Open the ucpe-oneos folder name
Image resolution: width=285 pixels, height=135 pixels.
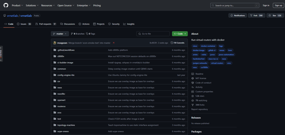pos(63,131)
